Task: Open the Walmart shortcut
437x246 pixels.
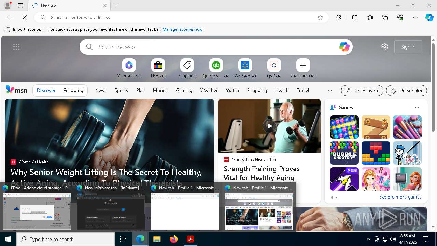Action: pos(245,68)
